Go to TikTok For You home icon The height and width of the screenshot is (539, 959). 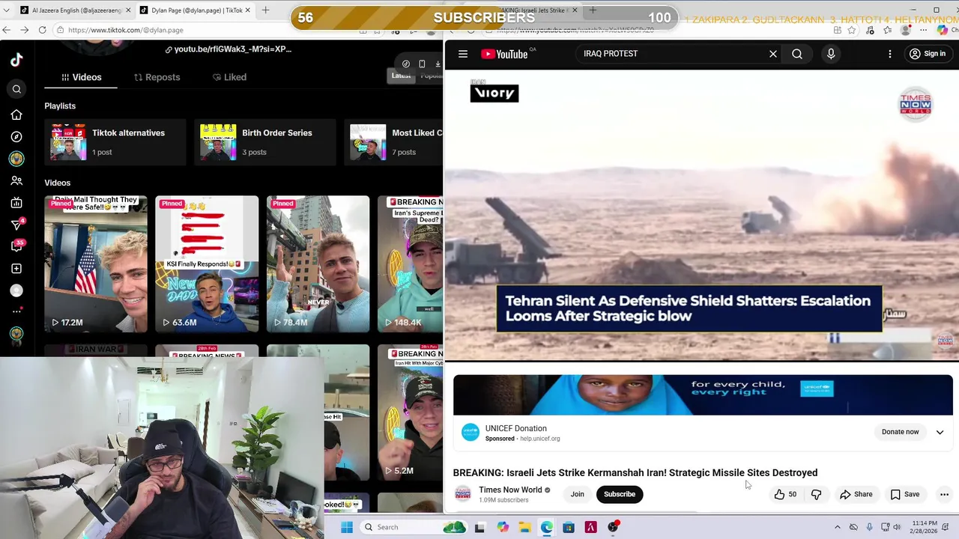pyautogui.click(x=16, y=115)
